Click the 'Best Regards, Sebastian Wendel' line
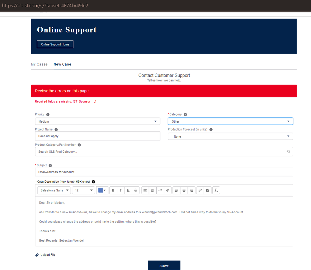The width and height of the screenshot is (311, 270). (61, 241)
